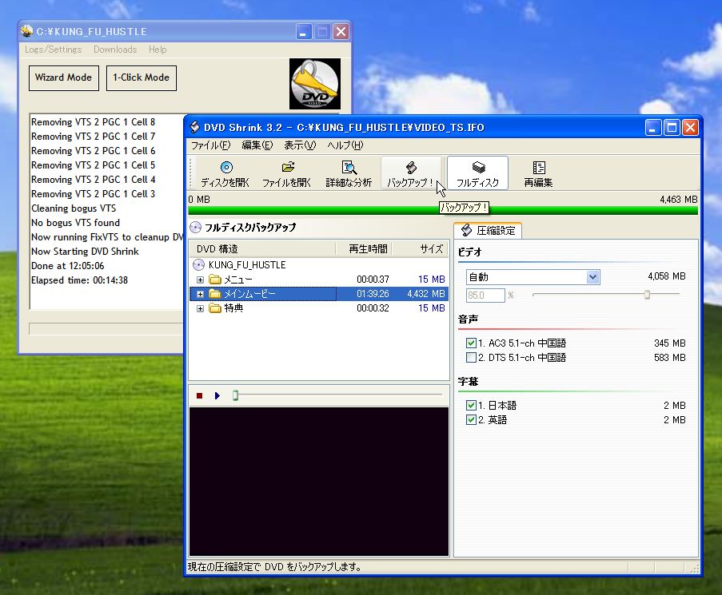Click the 4,058 MB video size value
The image size is (722, 595).
click(x=666, y=276)
